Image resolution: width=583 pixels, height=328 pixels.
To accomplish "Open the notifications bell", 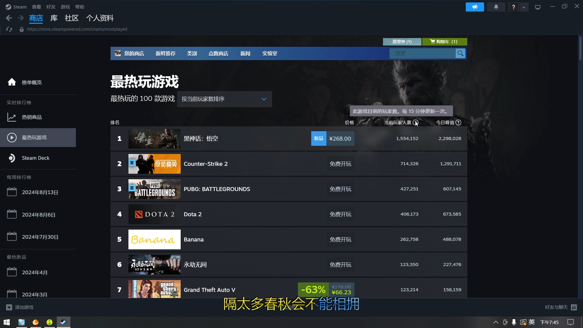I will coord(496,7).
